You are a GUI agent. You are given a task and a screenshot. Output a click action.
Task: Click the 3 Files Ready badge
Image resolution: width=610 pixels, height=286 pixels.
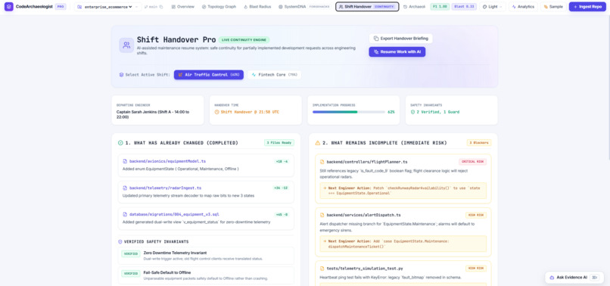pyautogui.click(x=279, y=143)
